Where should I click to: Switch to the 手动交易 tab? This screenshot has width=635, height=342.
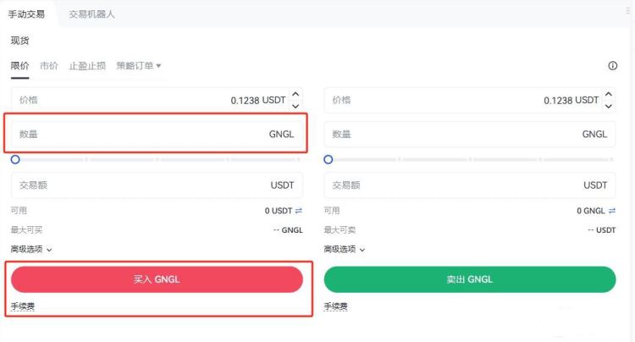point(27,14)
